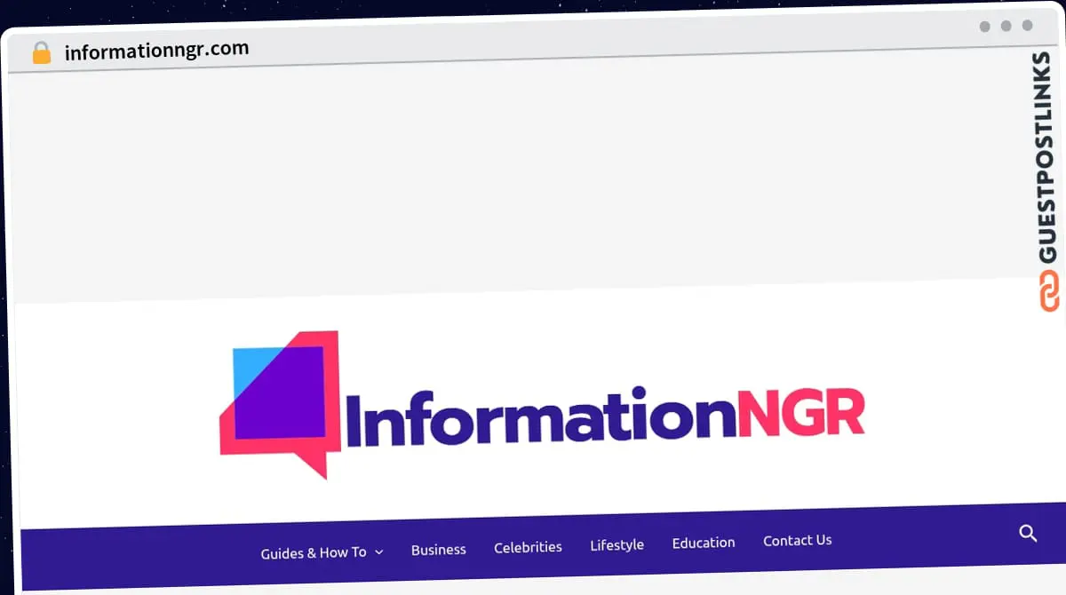Viewport: 1066px width, 595px height.
Task: Expand the chevron beside Guides & How To
Action: [379, 552]
